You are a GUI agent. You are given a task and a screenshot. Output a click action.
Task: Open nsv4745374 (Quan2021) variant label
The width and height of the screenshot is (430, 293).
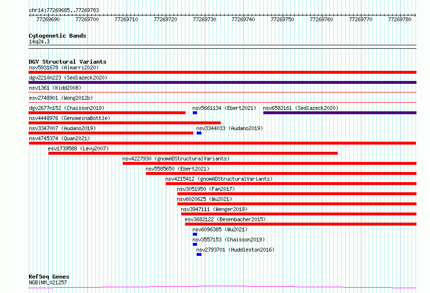(59, 138)
